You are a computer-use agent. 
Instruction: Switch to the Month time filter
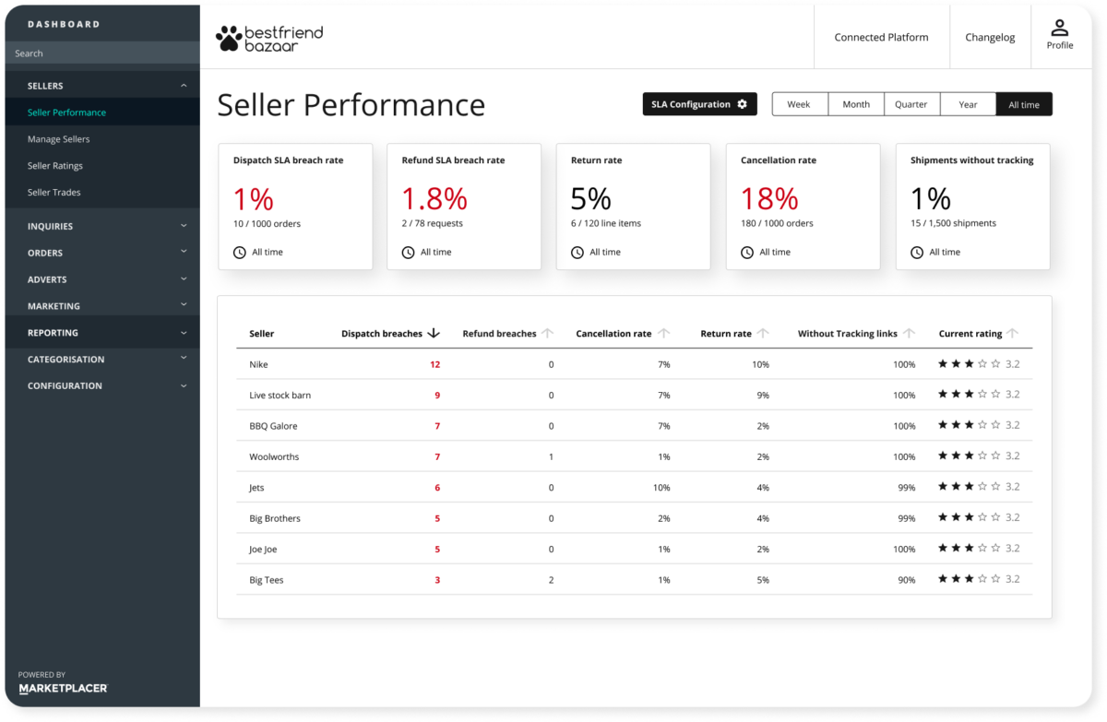coord(855,104)
